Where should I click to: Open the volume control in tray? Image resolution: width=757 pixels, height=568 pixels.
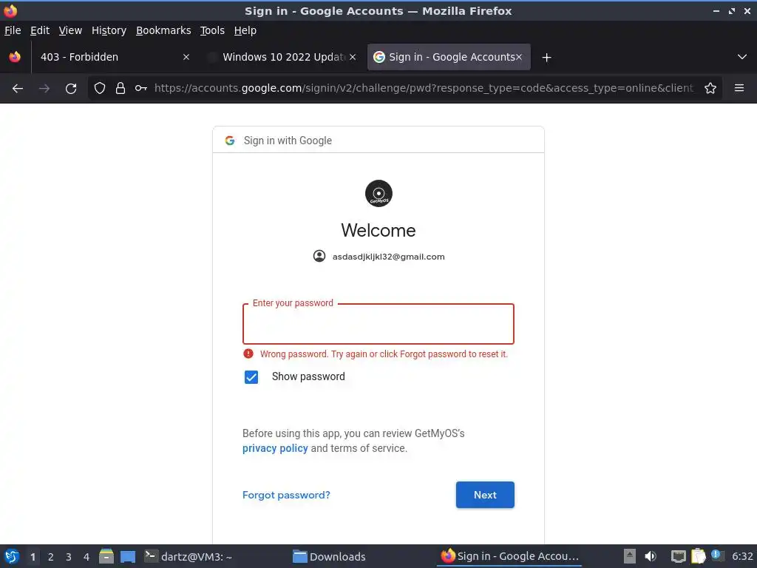[x=651, y=556]
